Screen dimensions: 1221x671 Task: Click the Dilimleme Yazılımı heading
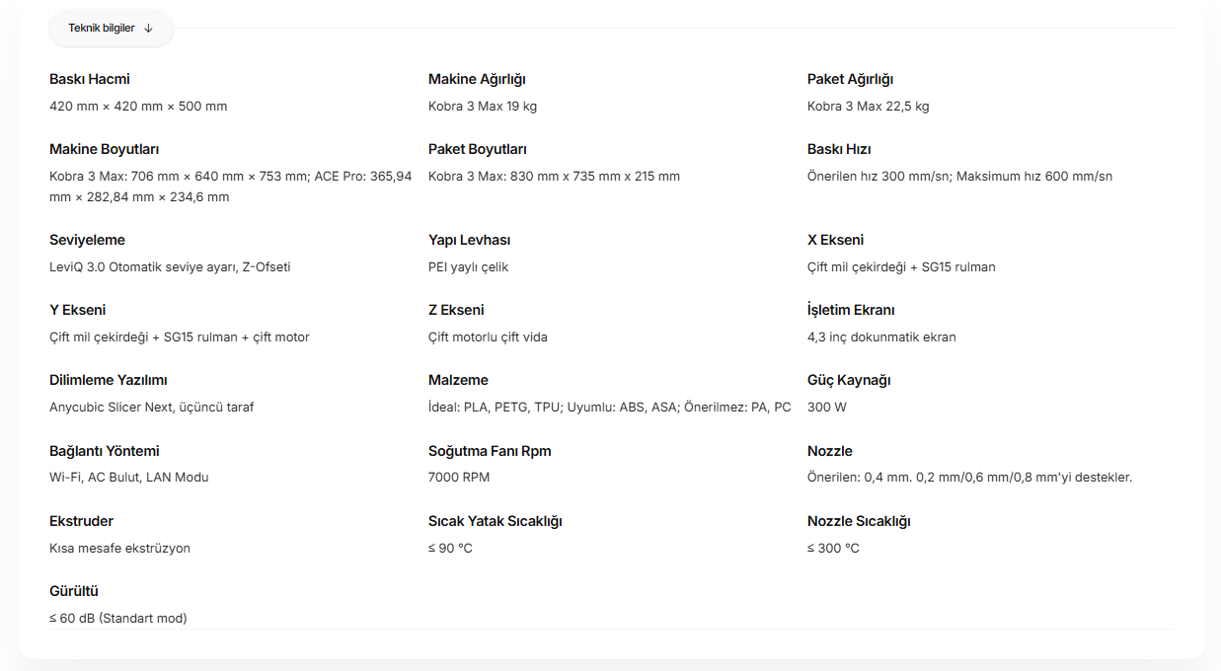(x=109, y=380)
